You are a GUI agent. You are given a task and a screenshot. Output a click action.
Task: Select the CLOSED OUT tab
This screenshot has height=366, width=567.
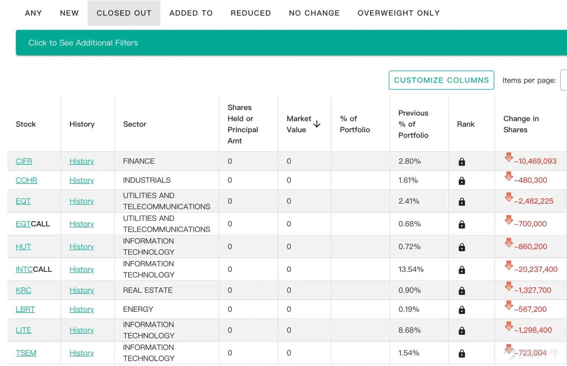pos(124,13)
